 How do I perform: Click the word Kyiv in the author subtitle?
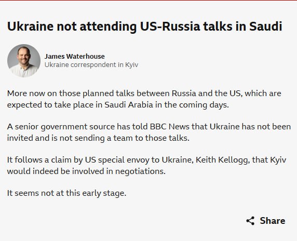pos(132,65)
